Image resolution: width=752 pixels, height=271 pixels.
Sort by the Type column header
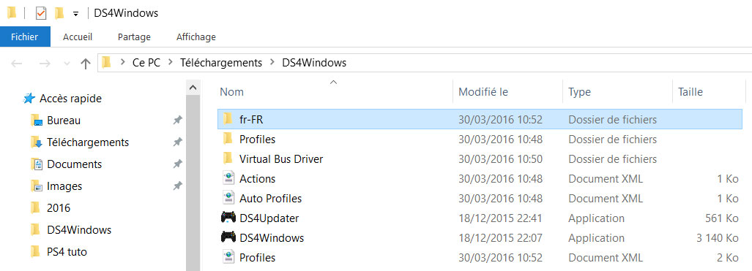[x=579, y=92]
